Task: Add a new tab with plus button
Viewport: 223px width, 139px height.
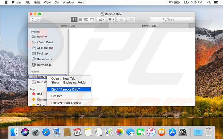Action: tap(193, 26)
